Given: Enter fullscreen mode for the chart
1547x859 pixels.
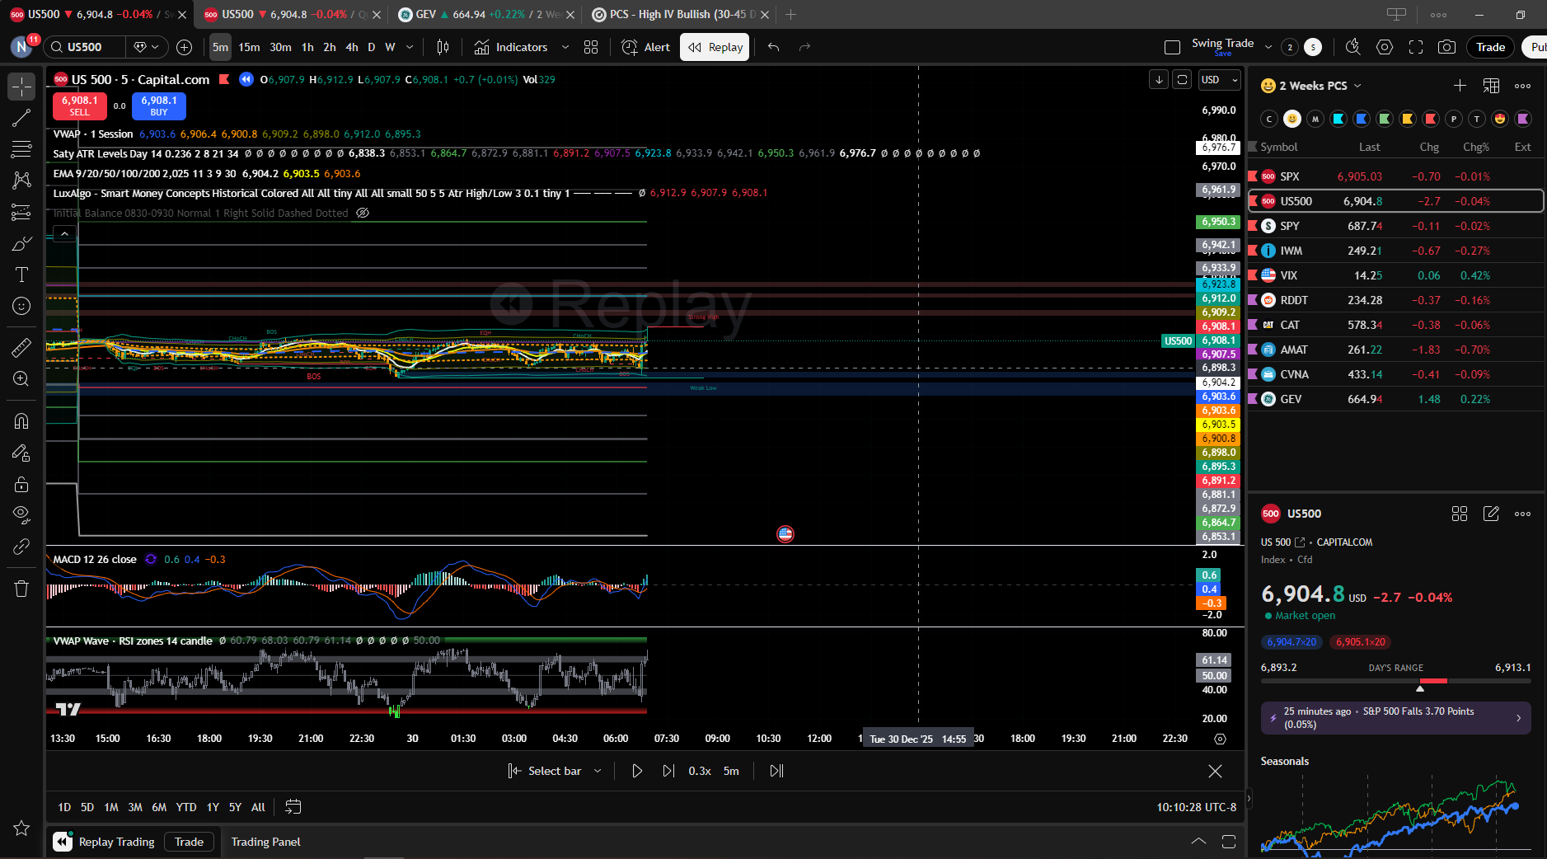Looking at the screenshot, I should pos(1416,47).
